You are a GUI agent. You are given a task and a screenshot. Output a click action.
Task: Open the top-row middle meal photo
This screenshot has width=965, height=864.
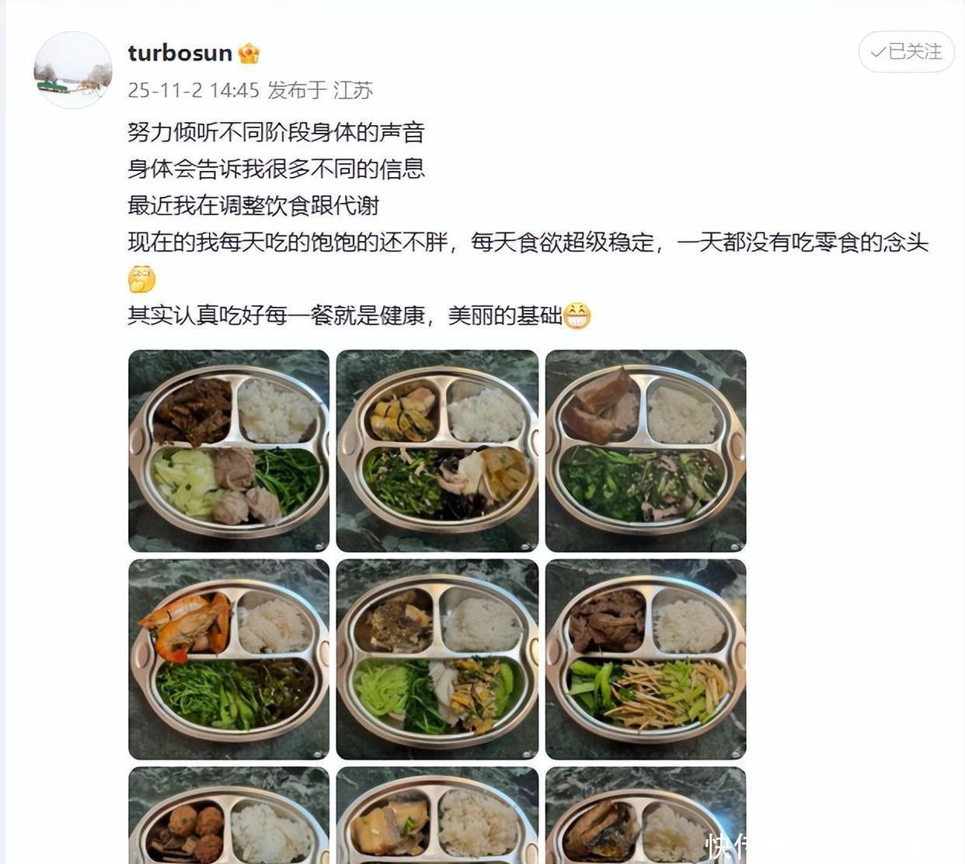437,451
